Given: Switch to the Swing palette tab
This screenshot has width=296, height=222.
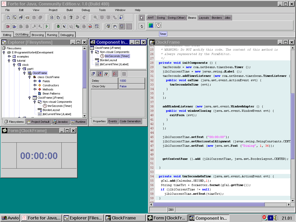Looking at the screenshot, I should 161,18.
